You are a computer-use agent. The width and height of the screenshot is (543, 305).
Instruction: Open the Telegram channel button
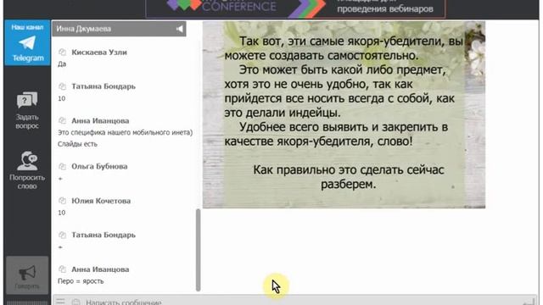[27, 42]
